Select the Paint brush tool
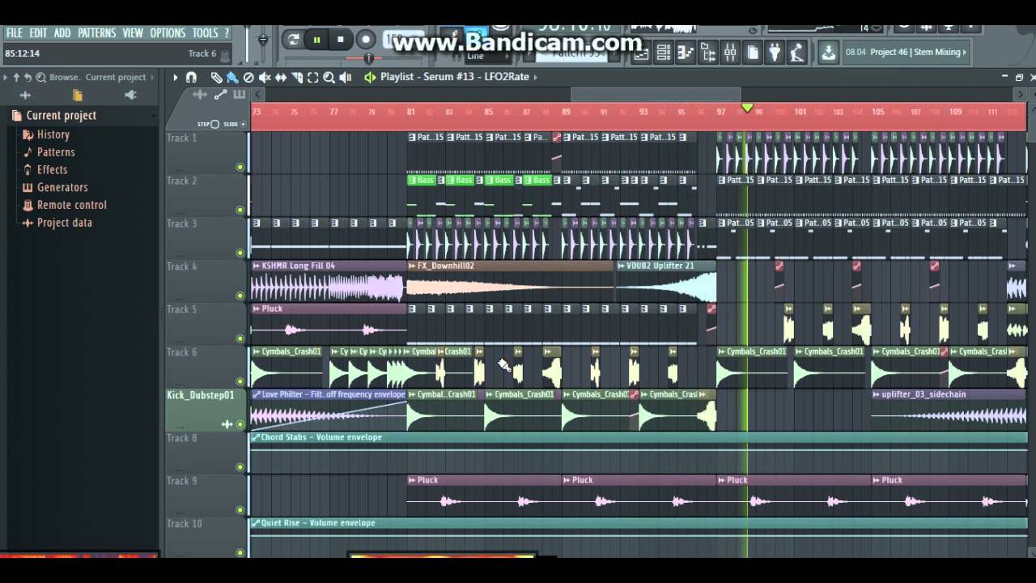The width and height of the screenshot is (1036, 583). [232, 77]
